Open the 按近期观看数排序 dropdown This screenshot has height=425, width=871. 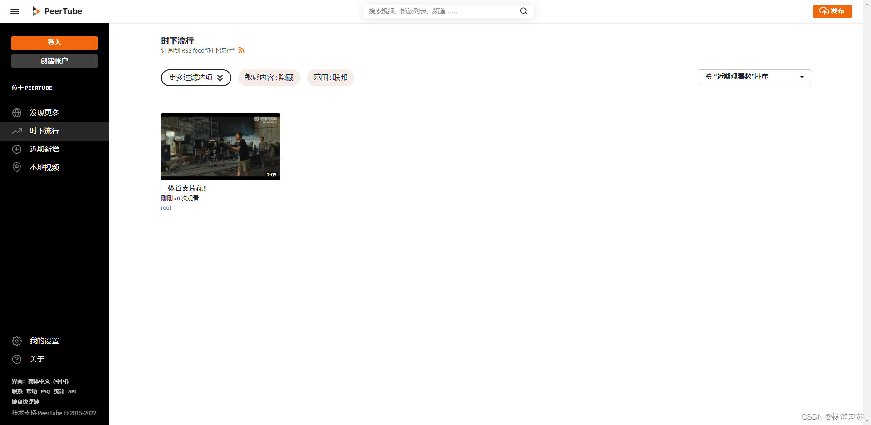(754, 77)
